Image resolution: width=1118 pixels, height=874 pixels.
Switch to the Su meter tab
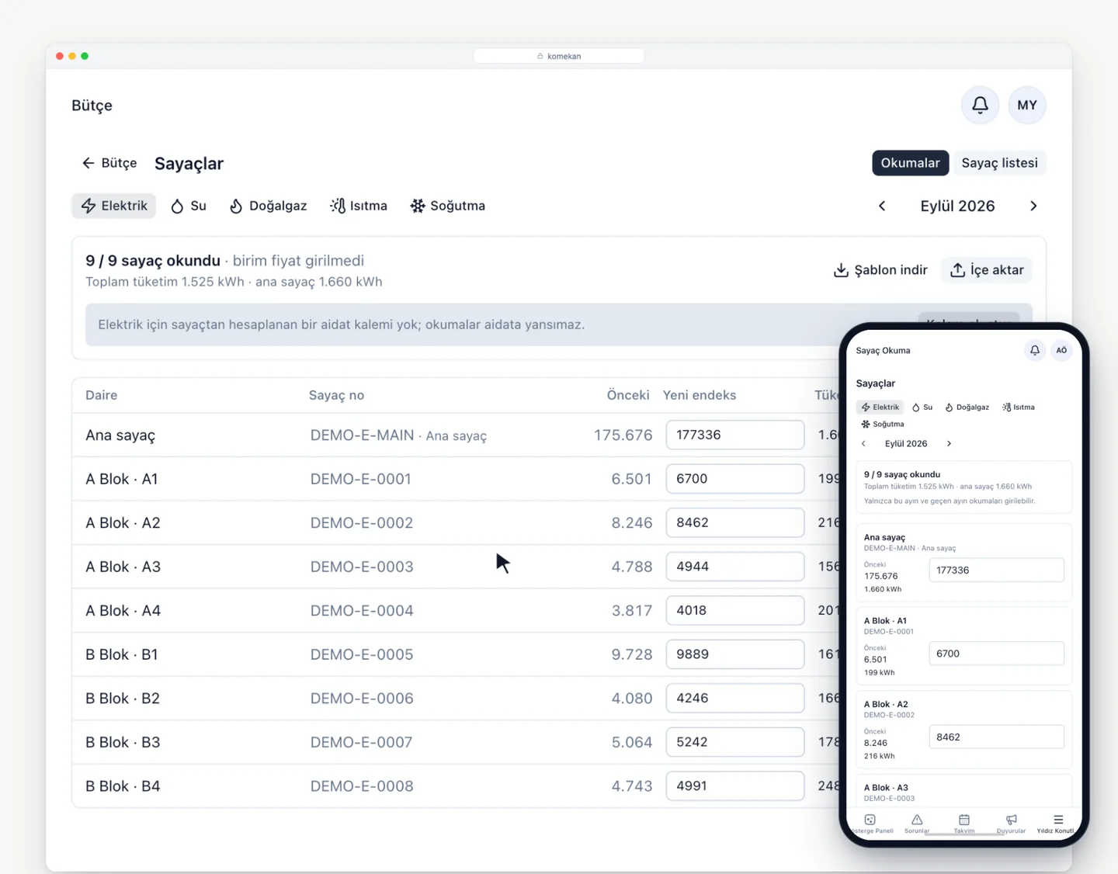click(x=189, y=206)
